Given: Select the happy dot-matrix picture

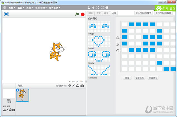Looking at the screenshot, I should point(99,27).
